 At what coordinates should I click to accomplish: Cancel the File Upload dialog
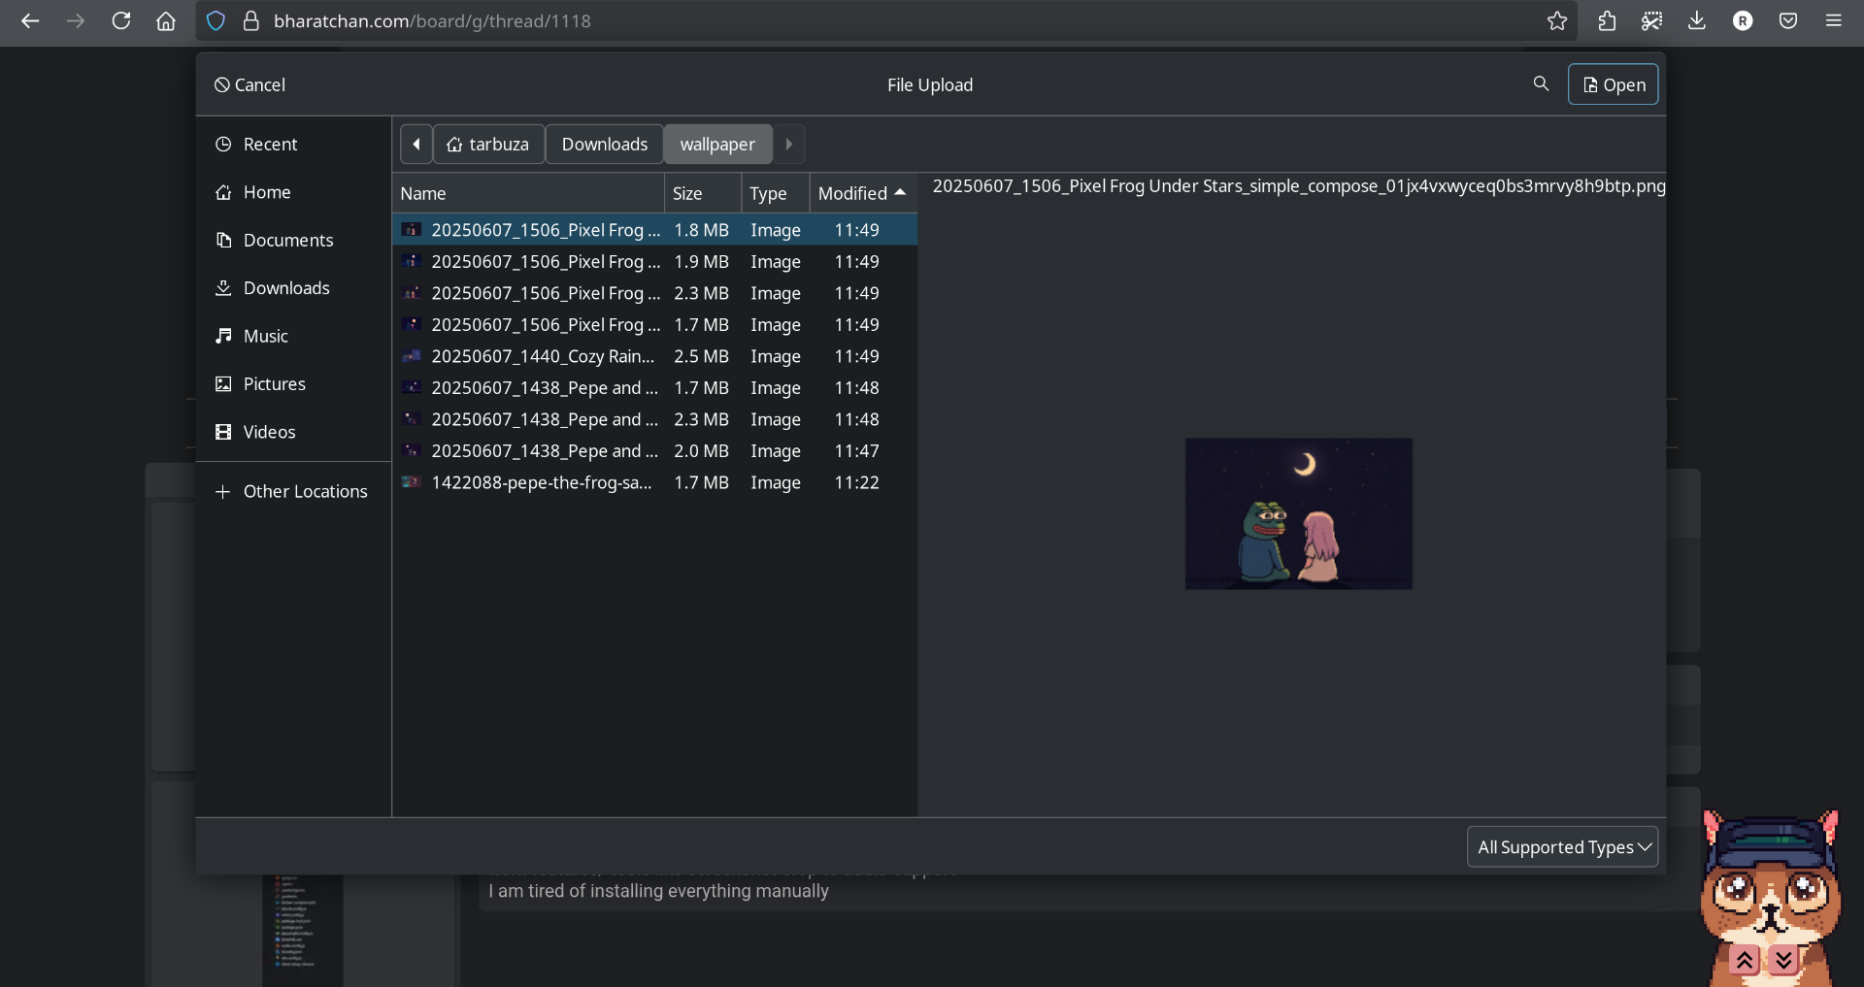[x=250, y=85]
